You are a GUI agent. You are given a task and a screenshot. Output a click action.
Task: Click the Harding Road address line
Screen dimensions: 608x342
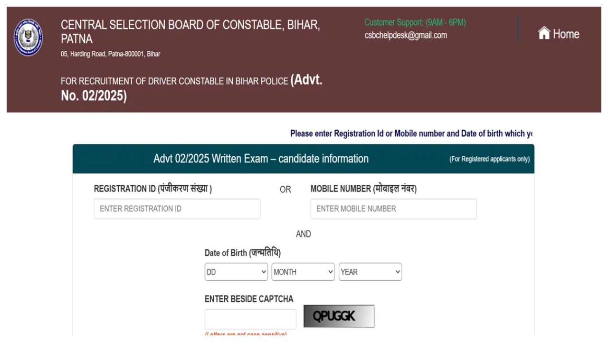click(110, 54)
